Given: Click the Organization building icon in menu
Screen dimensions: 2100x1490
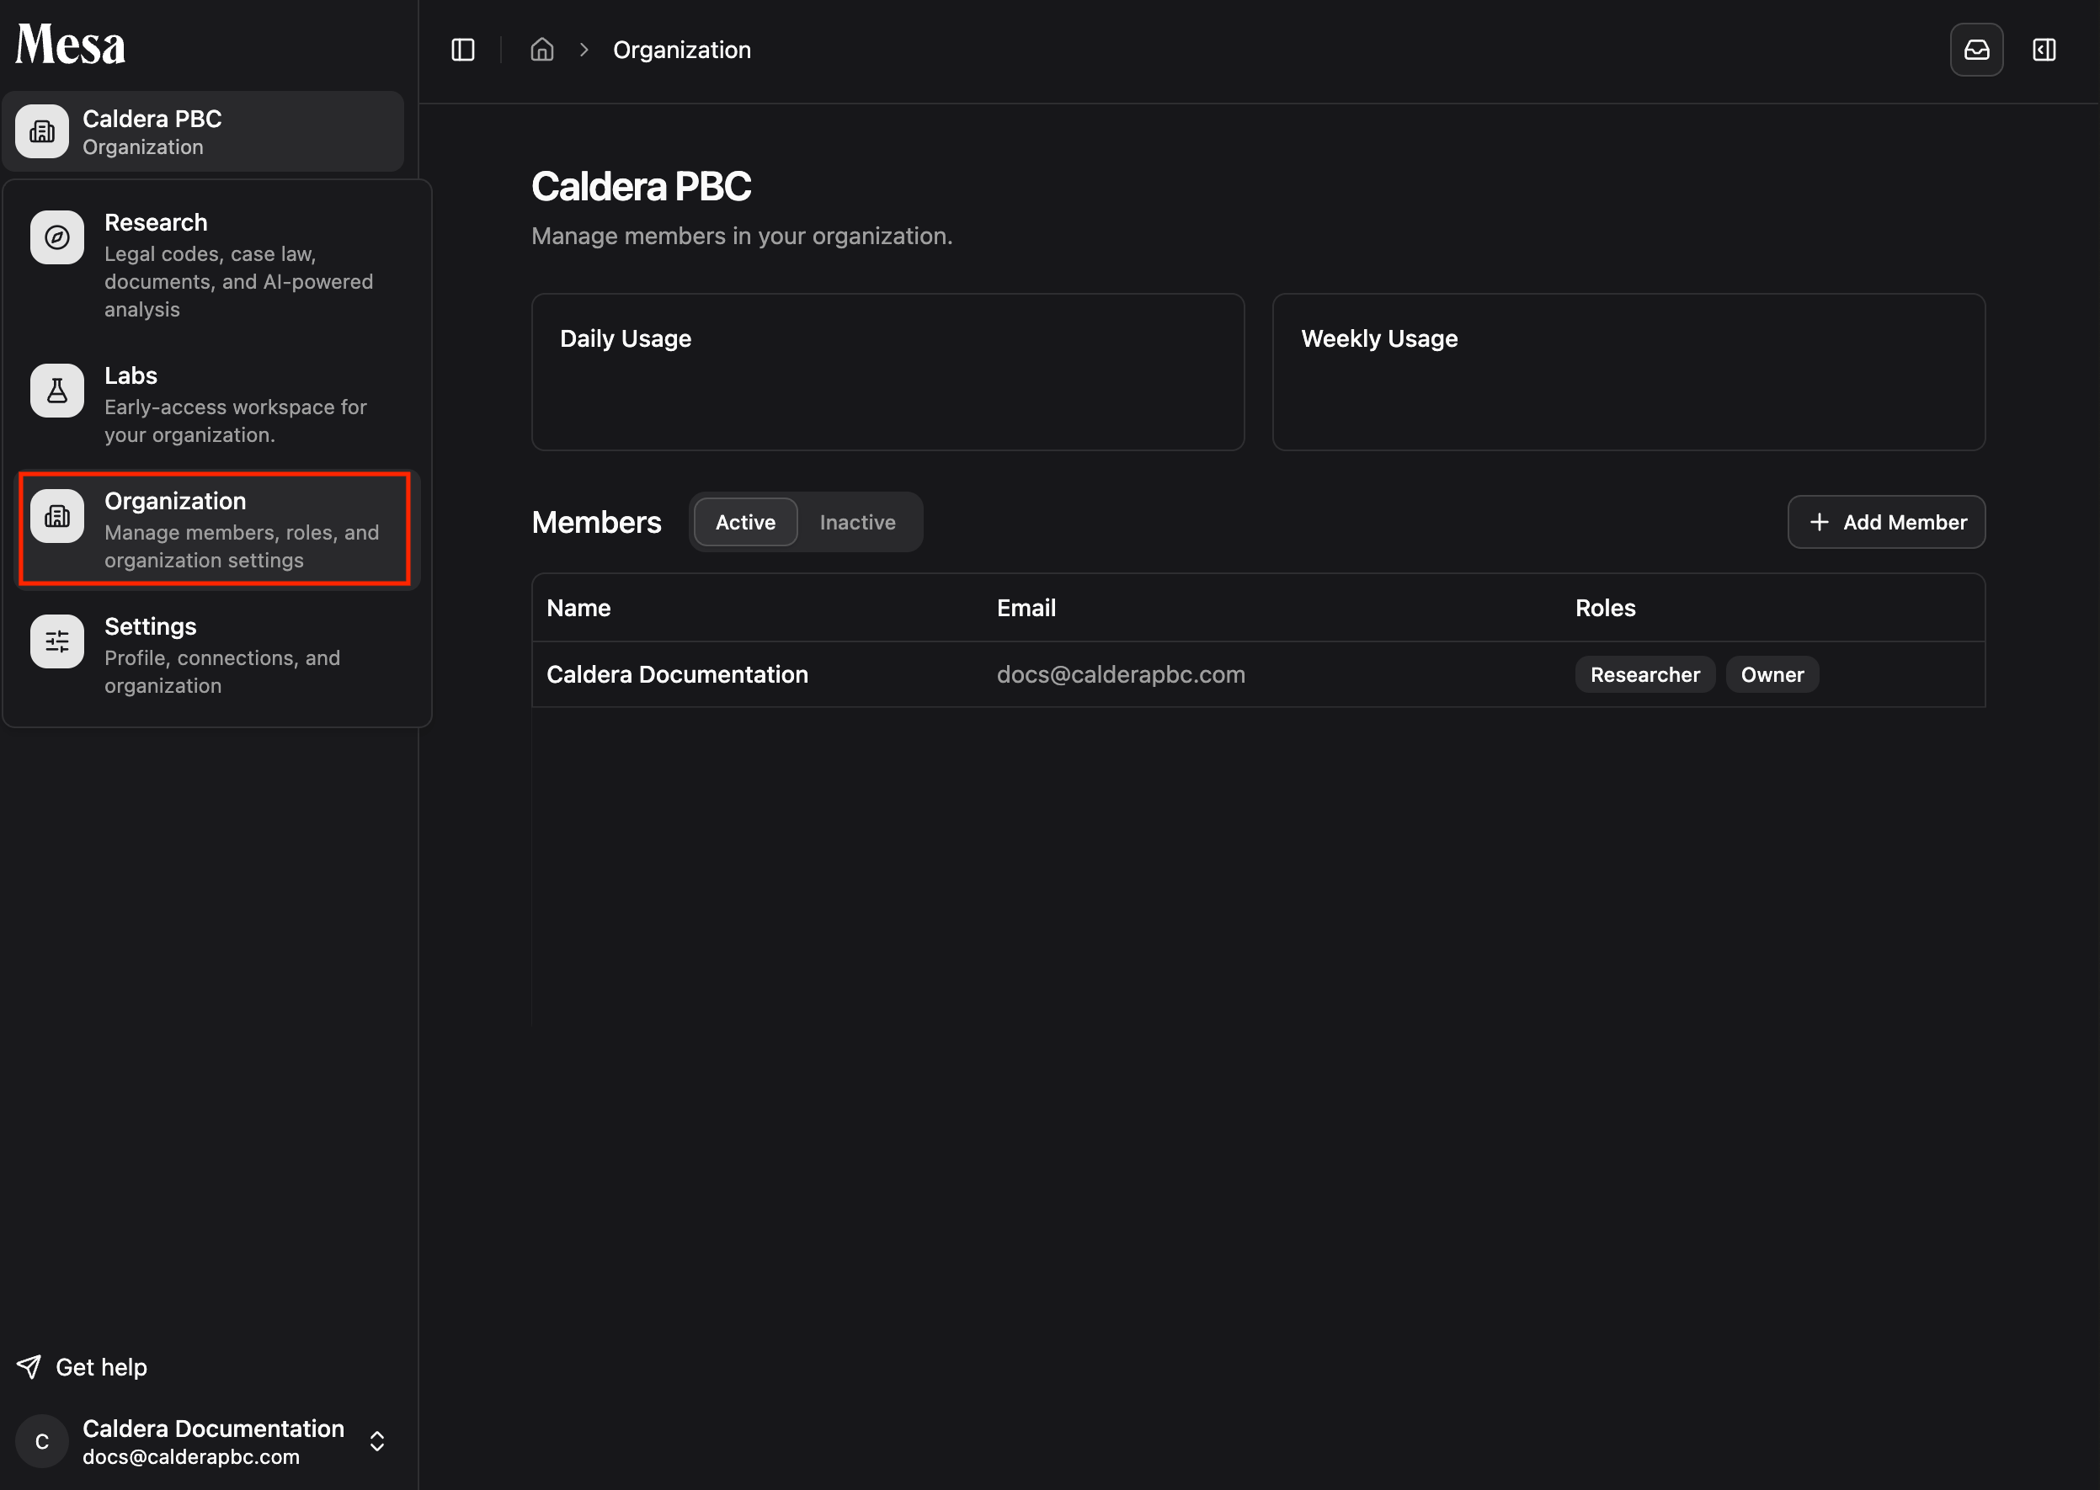Looking at the screenshot, I should coord(57,517).
